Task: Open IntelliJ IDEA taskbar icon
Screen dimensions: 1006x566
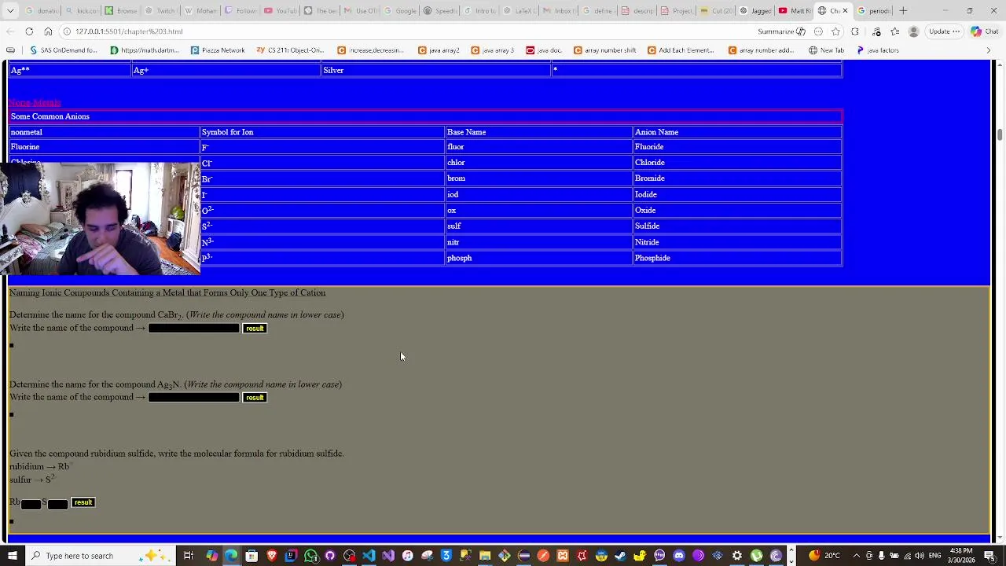Action: [x=292, y=556]
